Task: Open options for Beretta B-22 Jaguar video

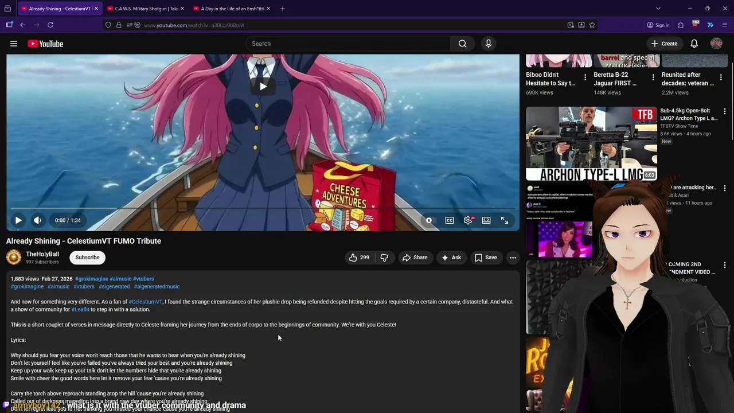Action: tap(653, 77)
